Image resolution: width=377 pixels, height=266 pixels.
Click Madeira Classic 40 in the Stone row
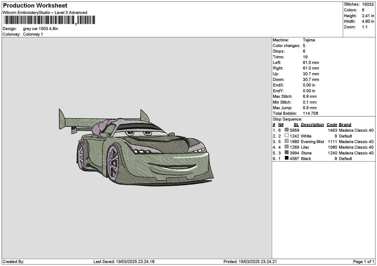[x=356, y=153]
